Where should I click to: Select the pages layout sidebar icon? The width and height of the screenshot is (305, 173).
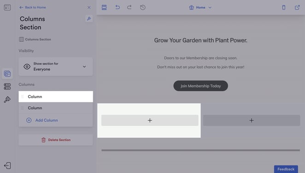[7, 73]
